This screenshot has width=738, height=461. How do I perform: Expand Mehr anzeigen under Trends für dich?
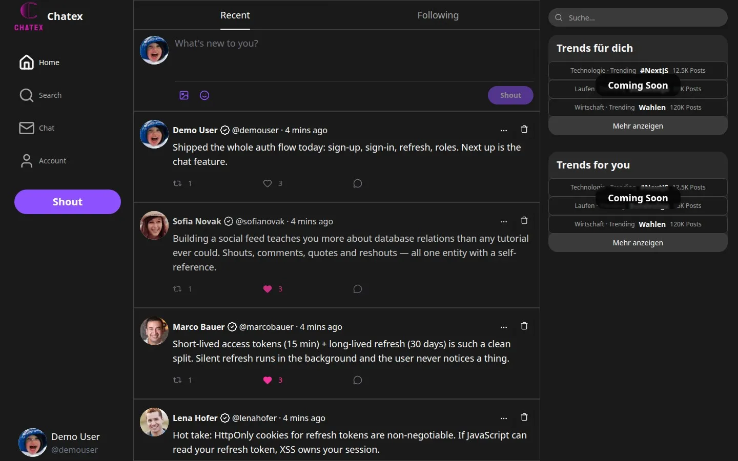click(638, 126)
